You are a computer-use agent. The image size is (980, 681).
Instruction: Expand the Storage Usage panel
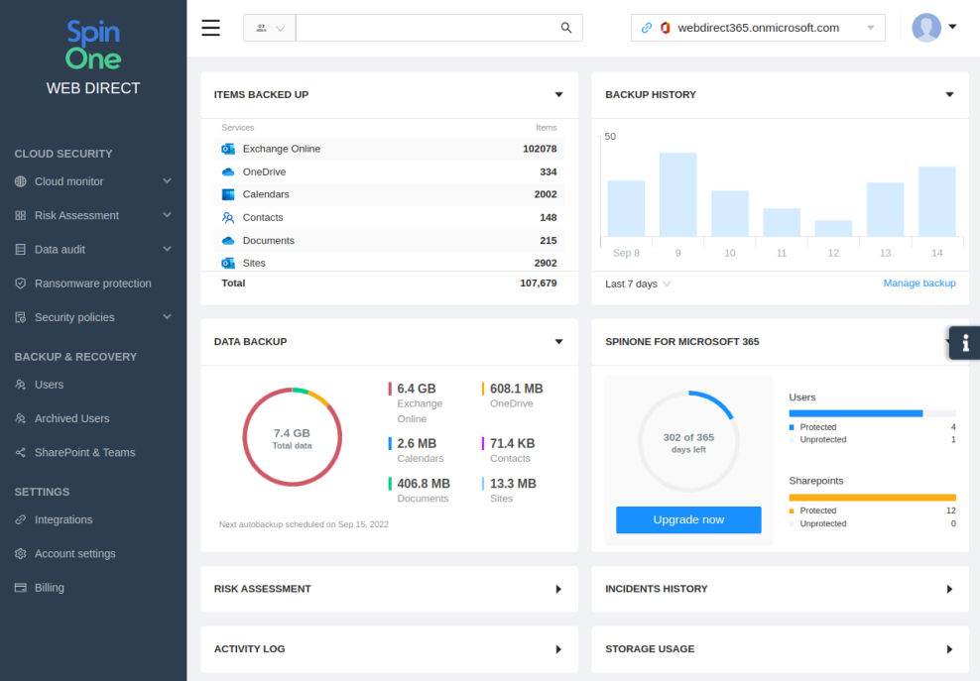coord(949,649)
